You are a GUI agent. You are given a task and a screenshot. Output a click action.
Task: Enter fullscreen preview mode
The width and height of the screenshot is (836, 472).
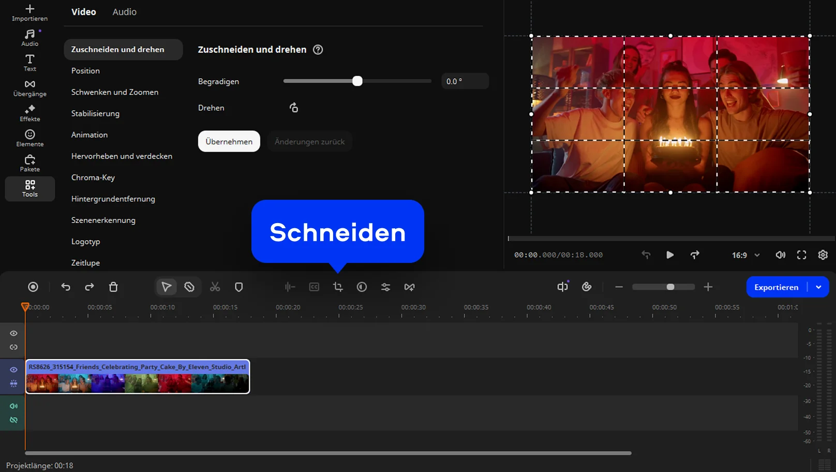click(801, 255)
